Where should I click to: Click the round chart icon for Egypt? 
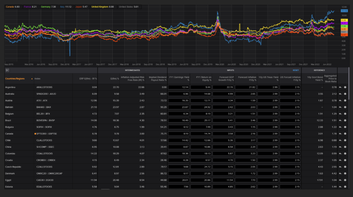(x=345, y=180)
